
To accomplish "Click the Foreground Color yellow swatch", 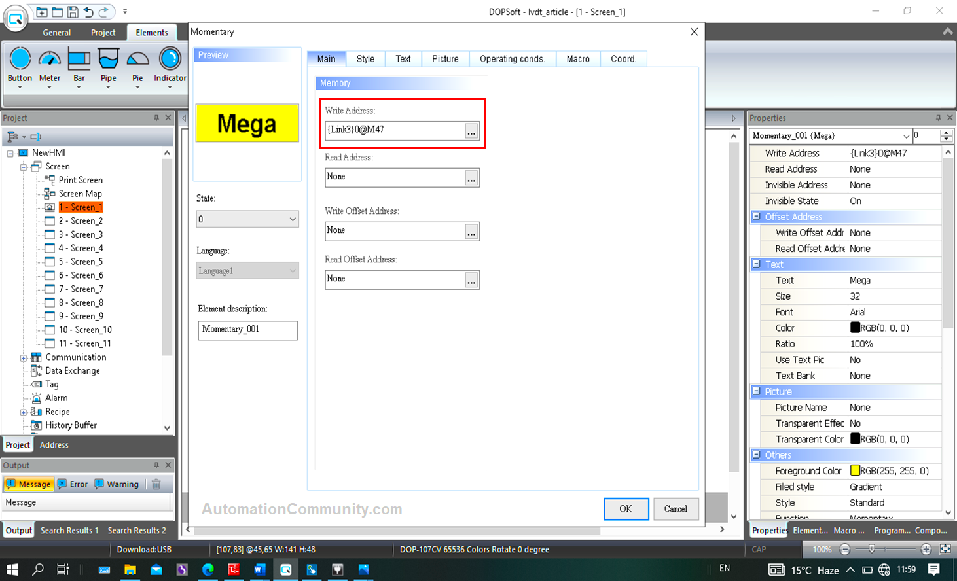I will click(855, 470).
